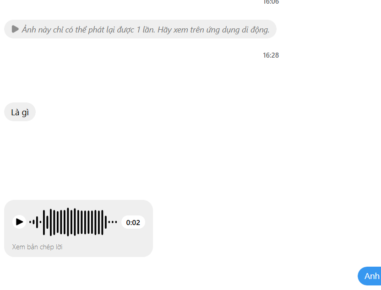Click the sentence "Hãy xem trên ứng dụng di động."

[213, 30]
